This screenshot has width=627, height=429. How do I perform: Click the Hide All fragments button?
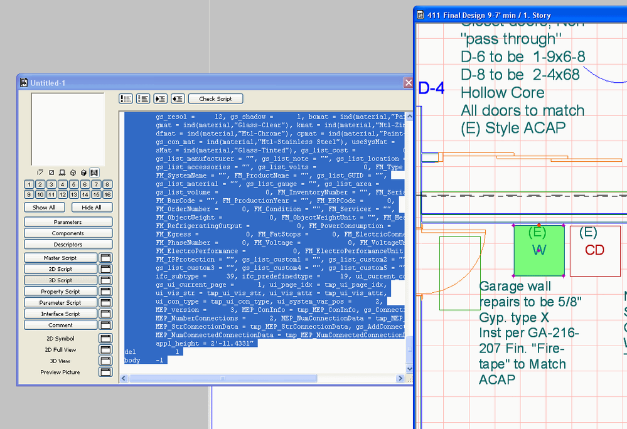coord(92,207)
